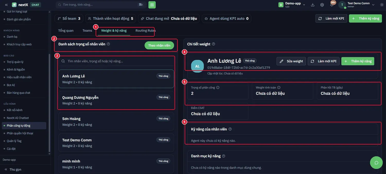Screen dimensions: 386x174
Task: Select the Sơn Hoàng employee card
Action: coord(116,121)
